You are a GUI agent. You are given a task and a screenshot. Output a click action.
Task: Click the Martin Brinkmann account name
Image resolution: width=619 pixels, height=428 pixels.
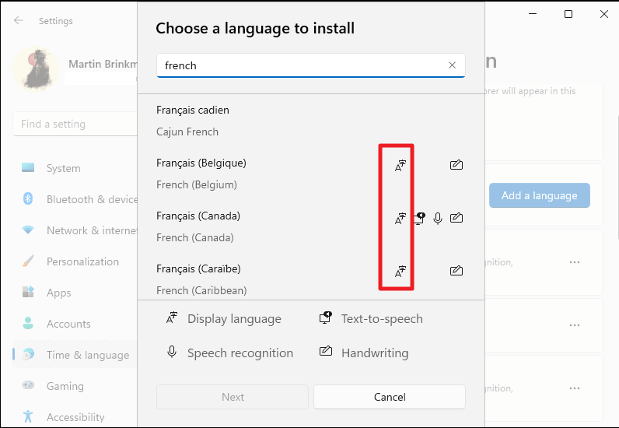tap(103, 64)
